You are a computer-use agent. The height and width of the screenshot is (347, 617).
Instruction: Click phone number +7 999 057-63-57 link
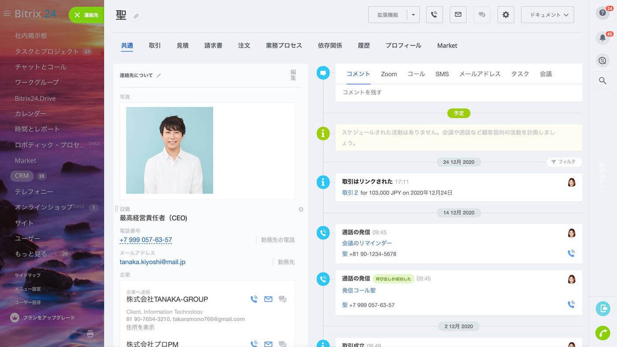click(146, 240)
